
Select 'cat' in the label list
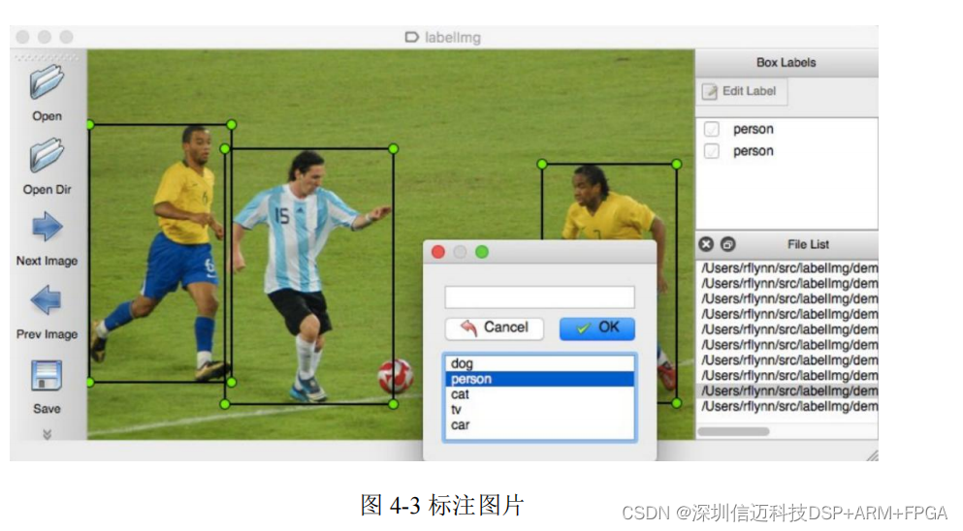pos(539,394)
